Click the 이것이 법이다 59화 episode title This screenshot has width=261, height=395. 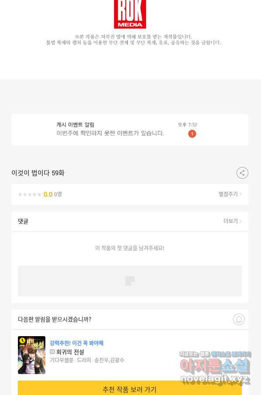pos(38,173)
